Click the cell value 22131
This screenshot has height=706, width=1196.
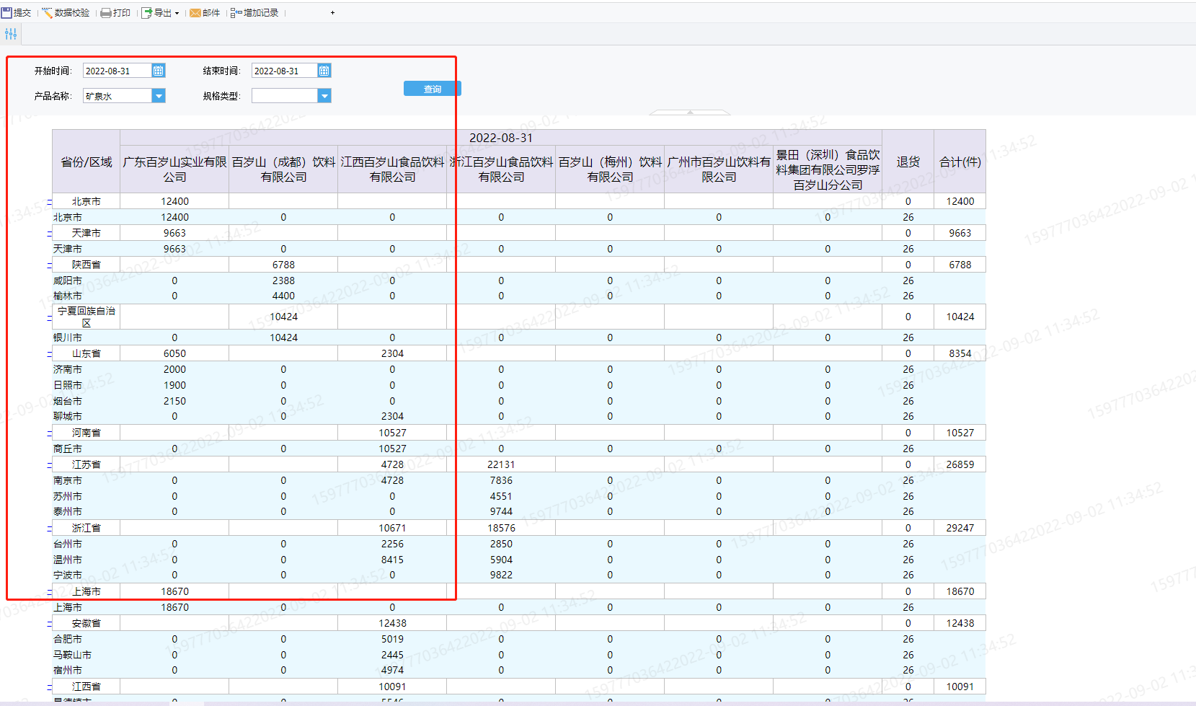click(x=501, y=464)
